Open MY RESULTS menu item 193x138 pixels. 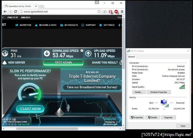pos(69,25)
